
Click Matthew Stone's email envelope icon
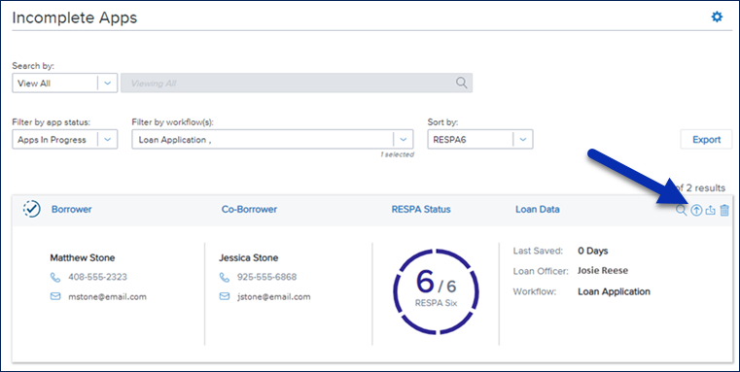55,296
